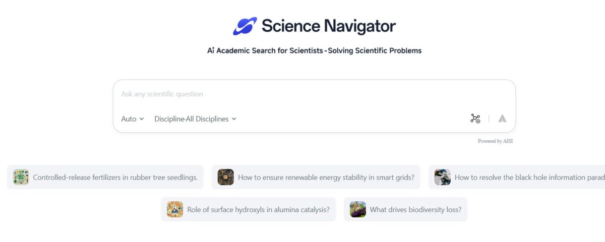The width and height of the screenshot is (605, 242).
Task: Choose 'What drives biodiversity loss?' suggestion
Action: (405, 209)
